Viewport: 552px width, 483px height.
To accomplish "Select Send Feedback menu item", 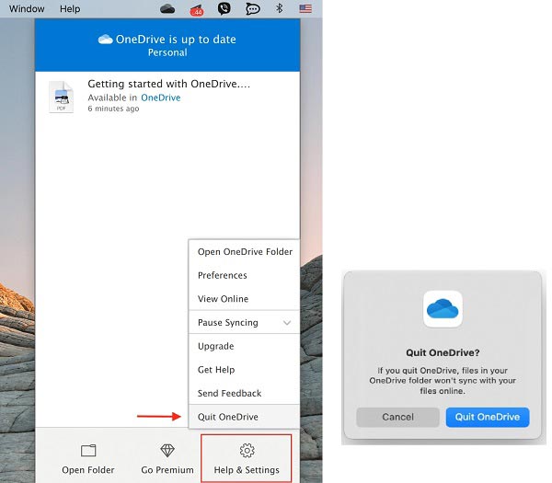I will point(245,393).
